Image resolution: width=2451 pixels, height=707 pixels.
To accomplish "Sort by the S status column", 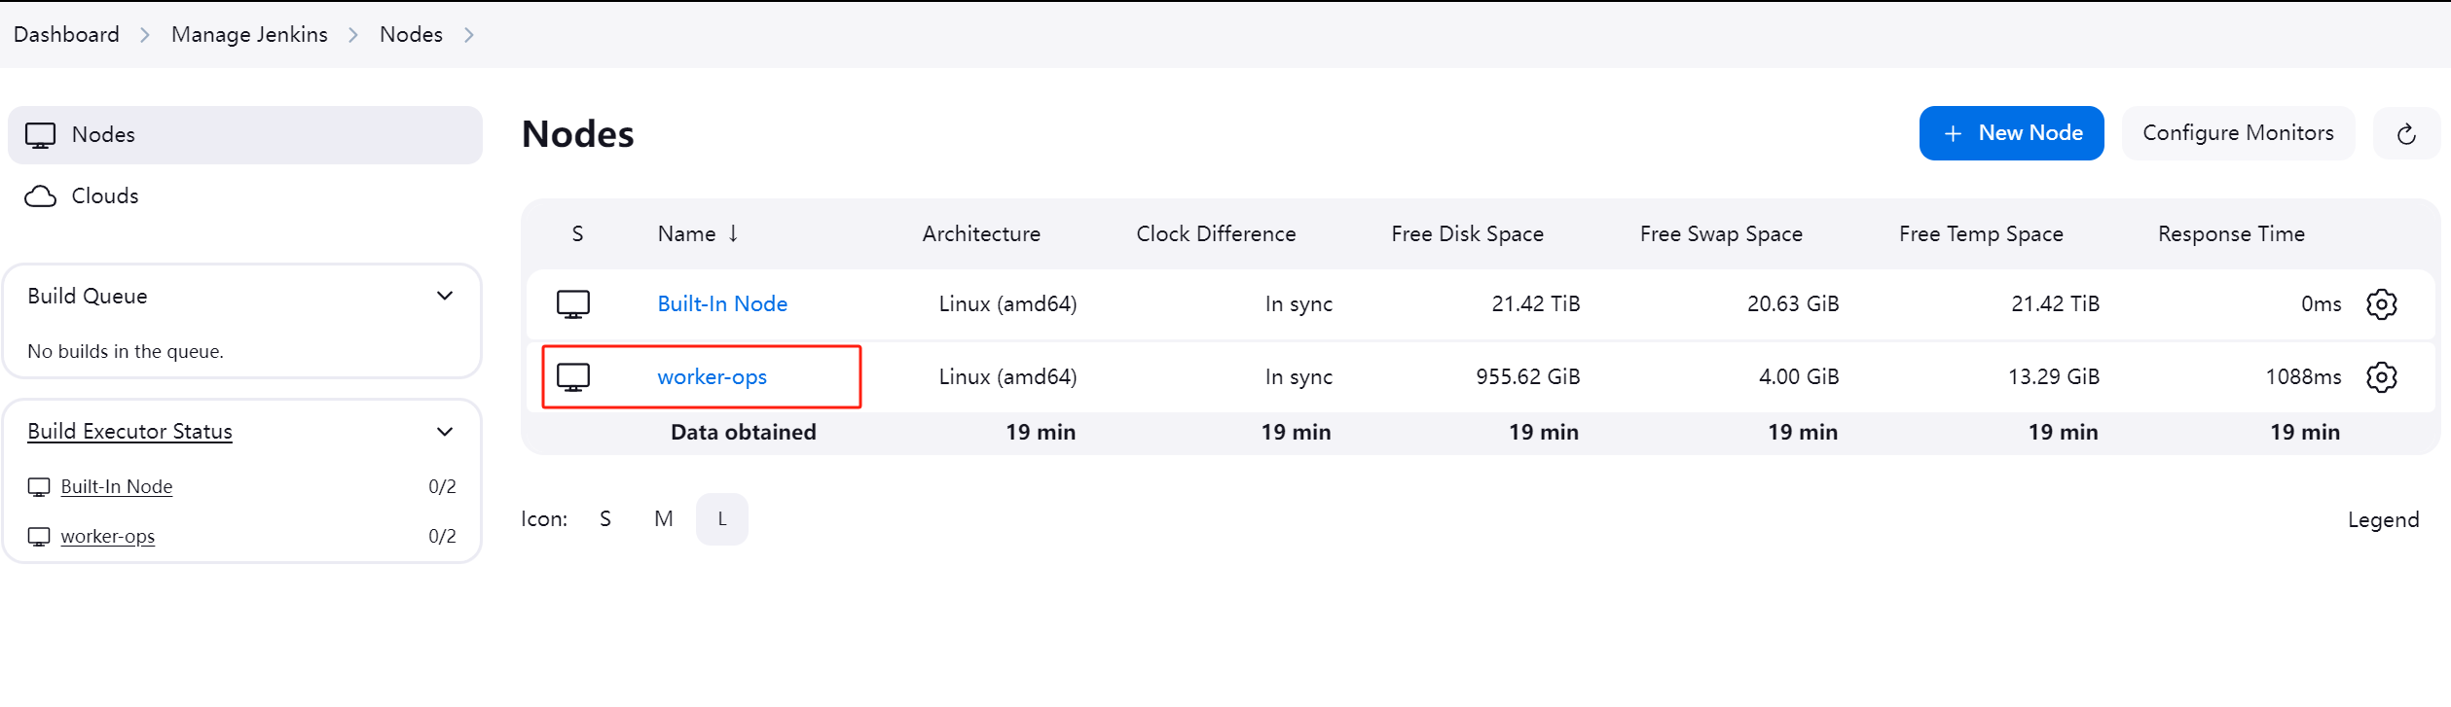I will pos(577,234).
